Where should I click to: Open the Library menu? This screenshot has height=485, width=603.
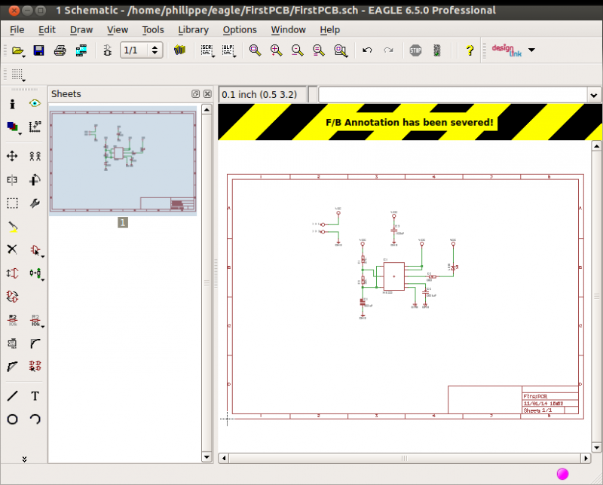[193, 29]
